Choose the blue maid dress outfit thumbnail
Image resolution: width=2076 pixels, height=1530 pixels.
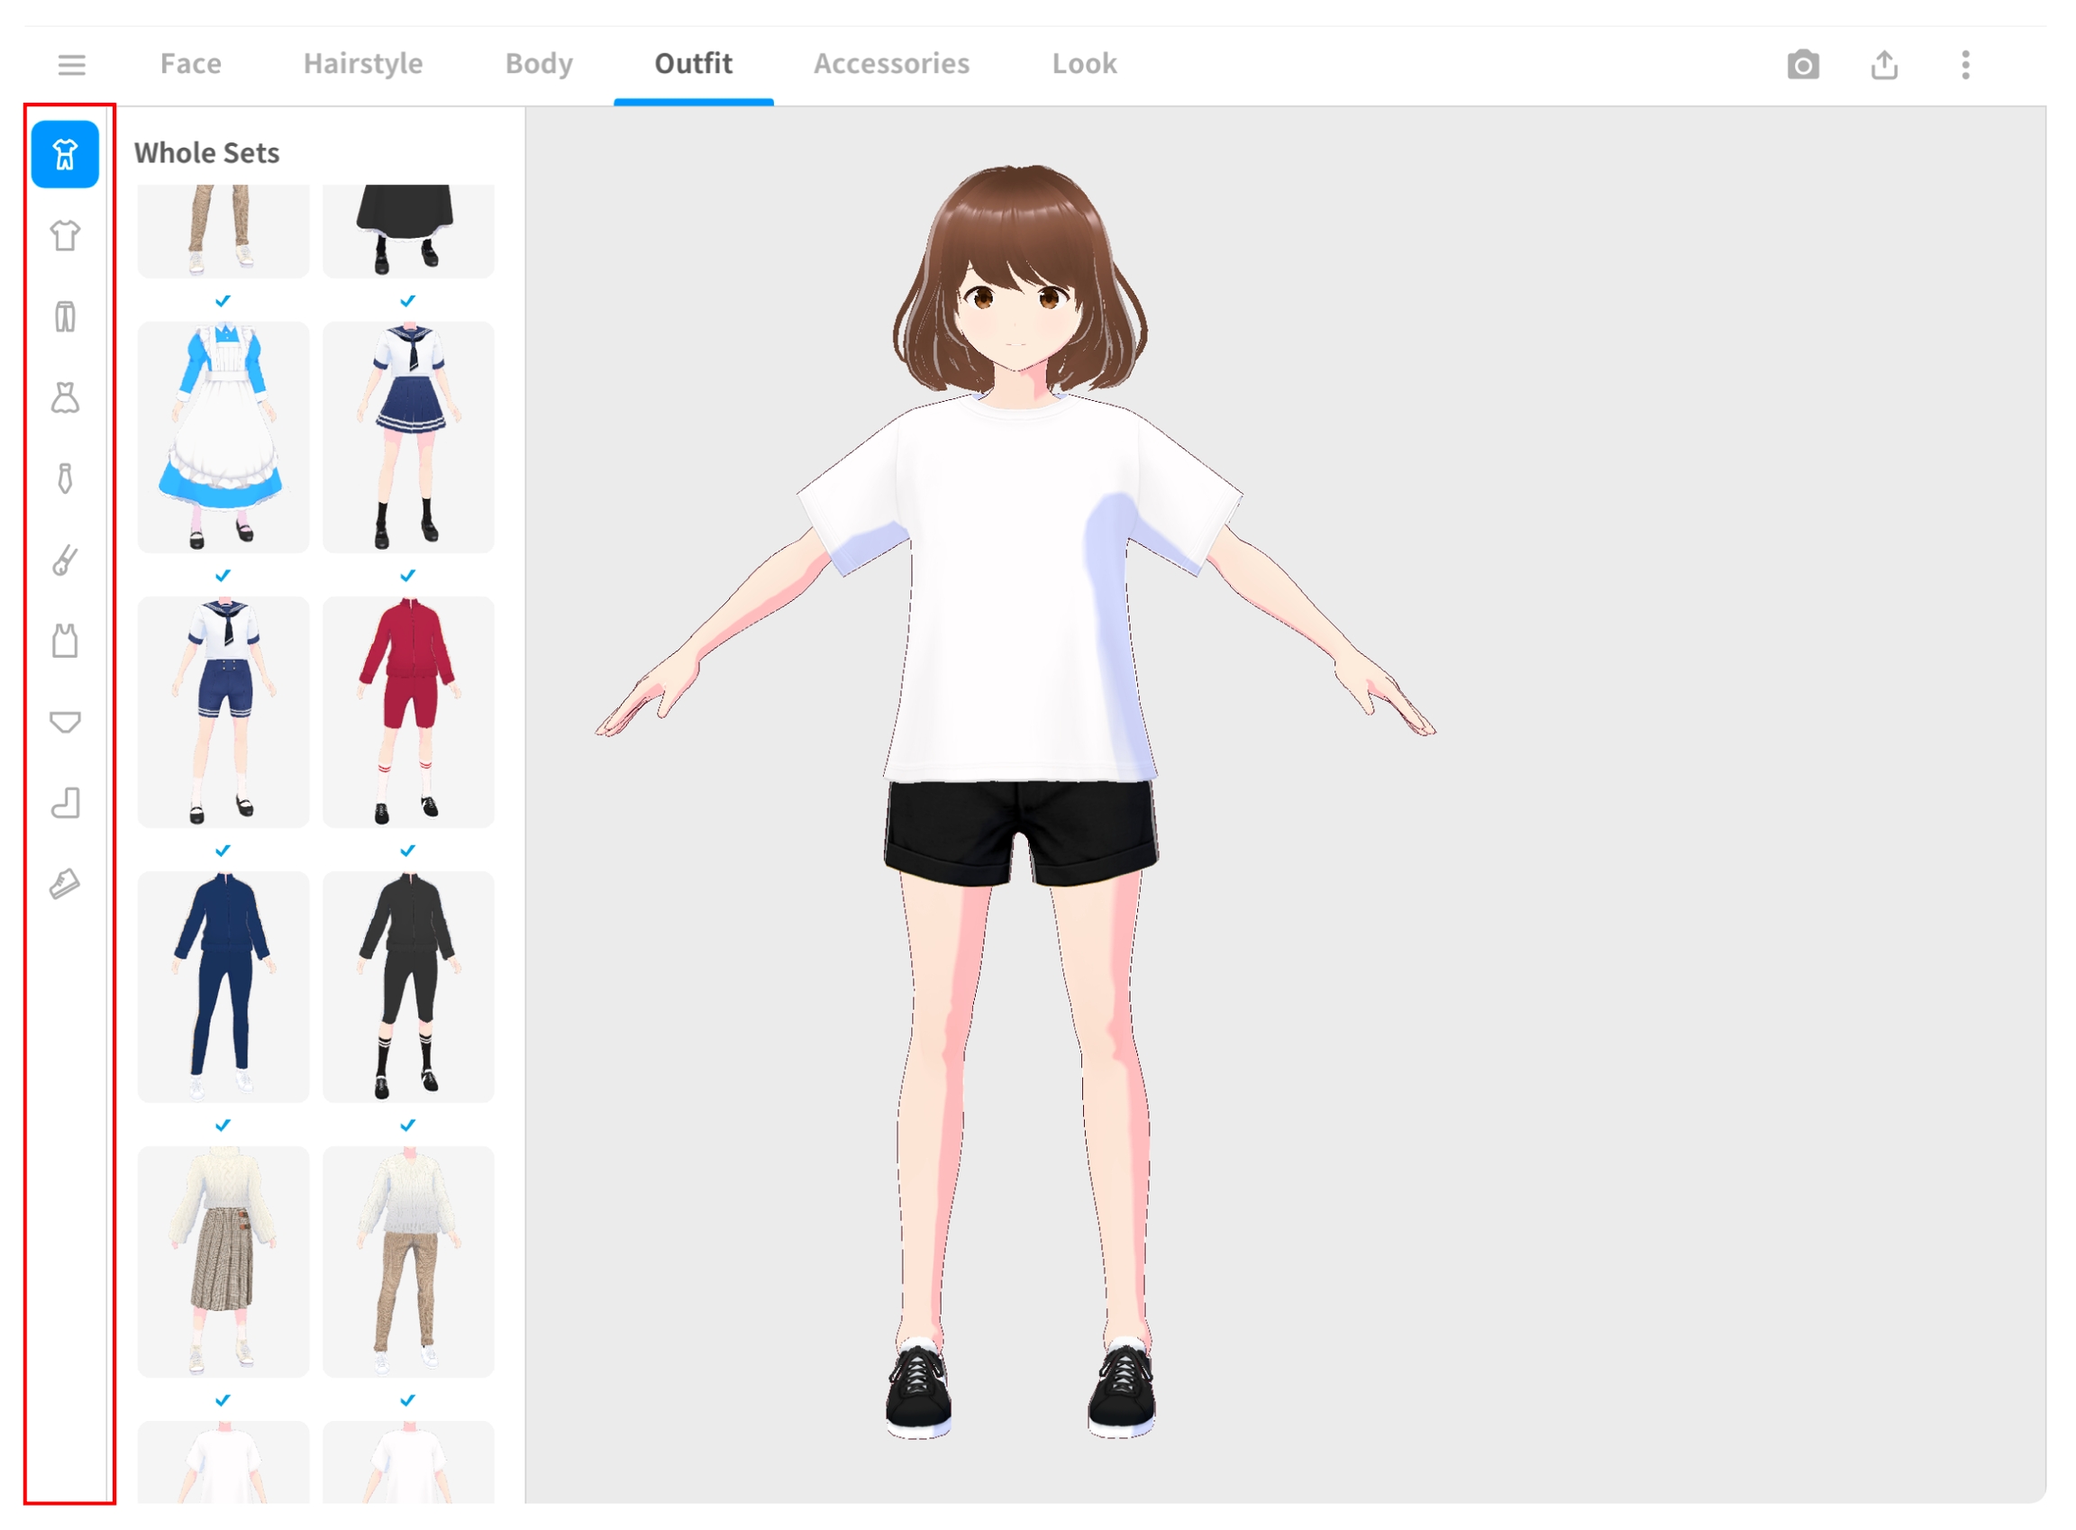(223, 436)
